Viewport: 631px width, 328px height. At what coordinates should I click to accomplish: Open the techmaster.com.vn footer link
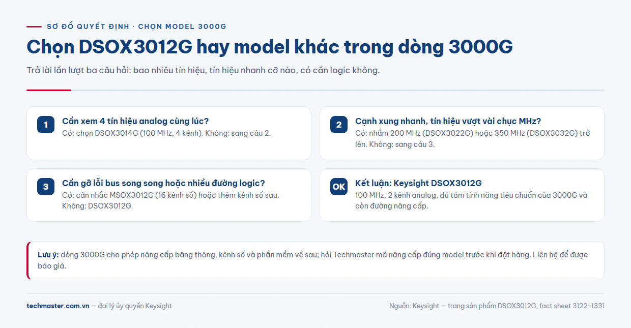(58, 306)
